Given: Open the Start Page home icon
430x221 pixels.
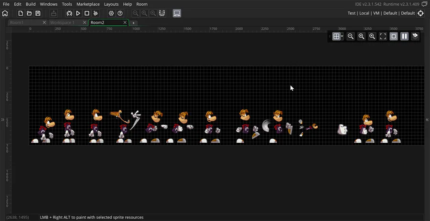Looking at the screenshot, I should click(5, 13).
